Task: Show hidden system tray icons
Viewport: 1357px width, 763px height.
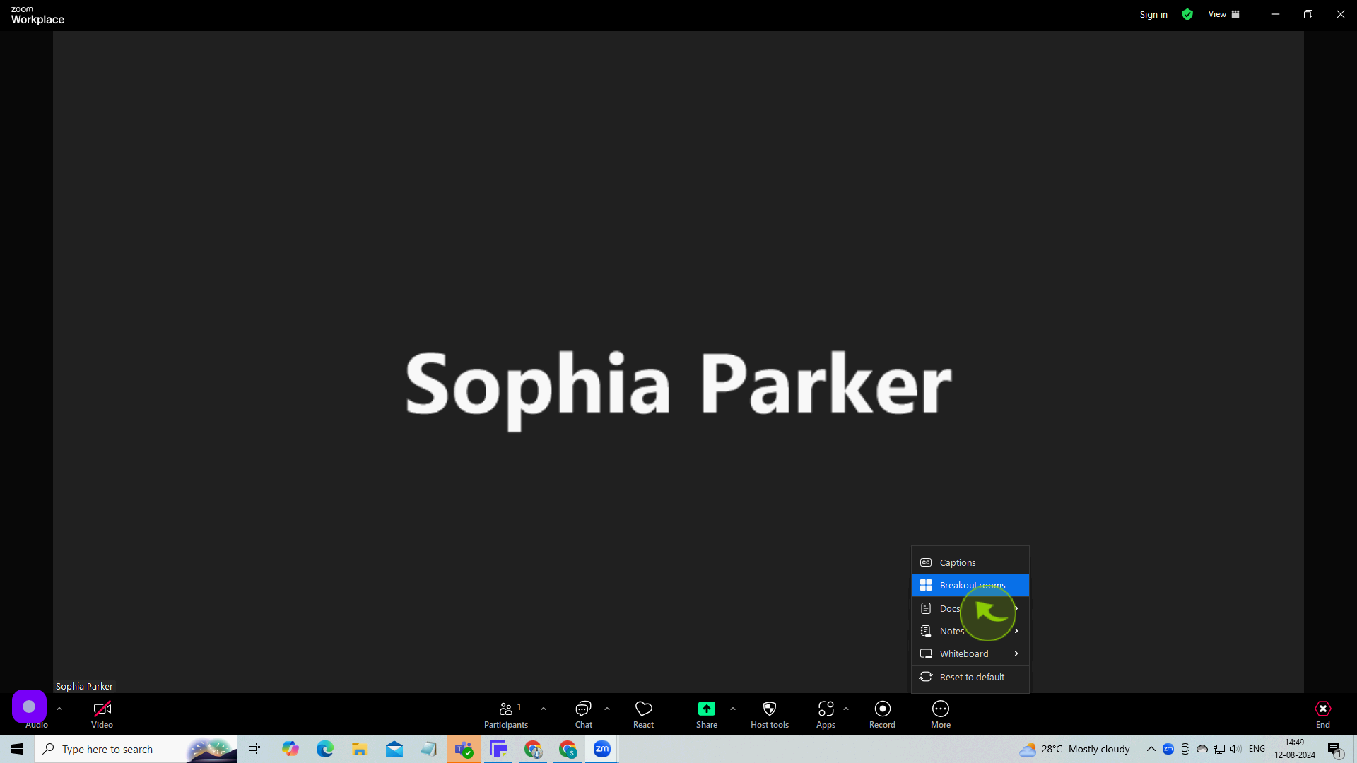Action: (1151, 749)
